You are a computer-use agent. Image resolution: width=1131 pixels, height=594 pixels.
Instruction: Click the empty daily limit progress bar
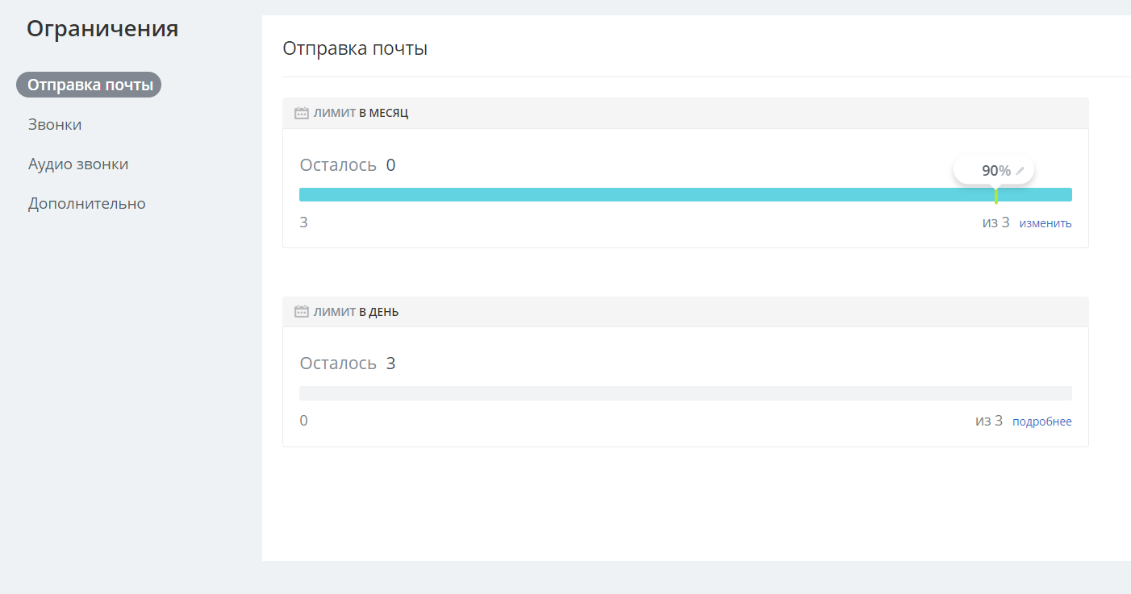[685, 393]
